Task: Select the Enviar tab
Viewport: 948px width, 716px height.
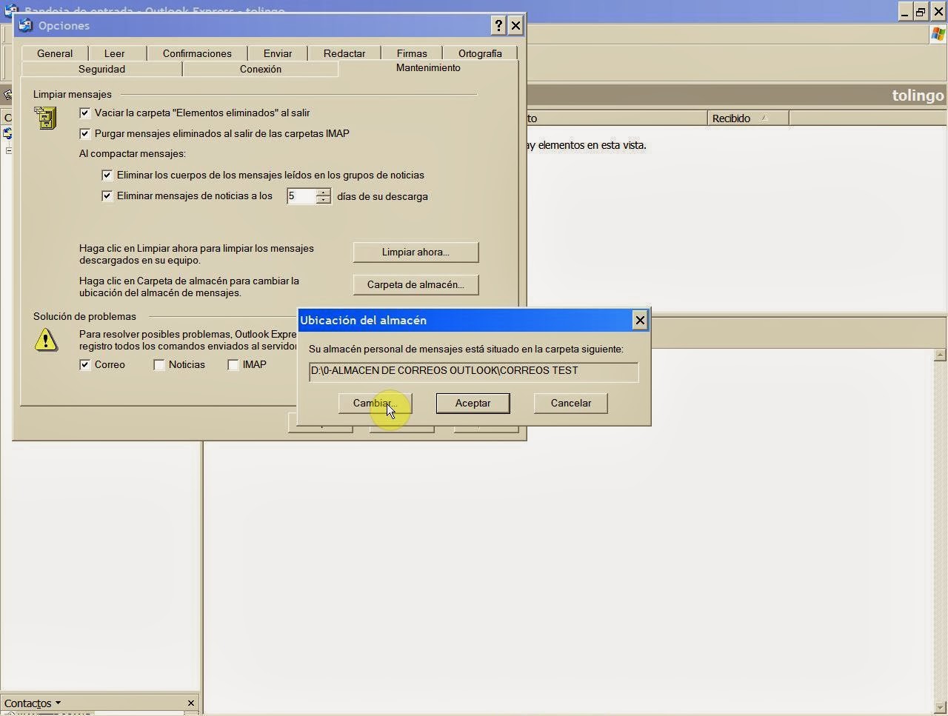Action: tap(278, 53)
